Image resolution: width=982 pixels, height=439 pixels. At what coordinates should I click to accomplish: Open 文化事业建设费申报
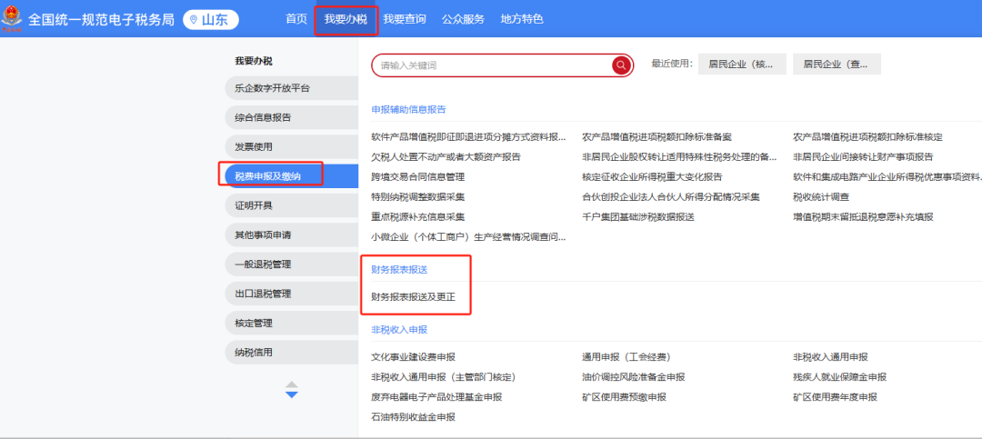coord(414,357)
